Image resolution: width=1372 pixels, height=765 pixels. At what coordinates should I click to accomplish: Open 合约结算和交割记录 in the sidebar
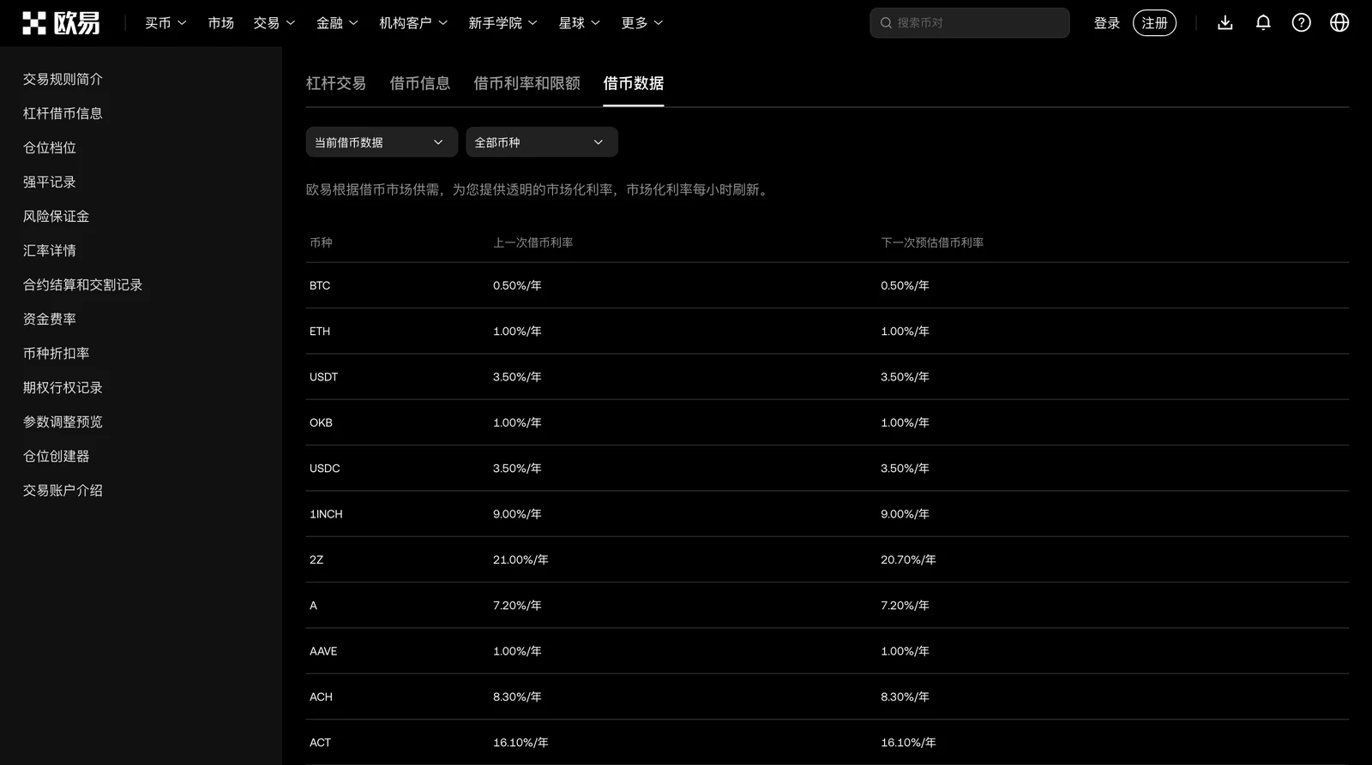[x=82, y=284]
